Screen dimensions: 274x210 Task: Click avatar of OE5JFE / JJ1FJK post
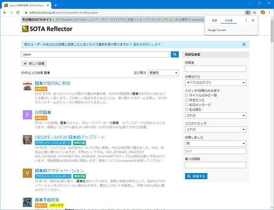[27, 139]
